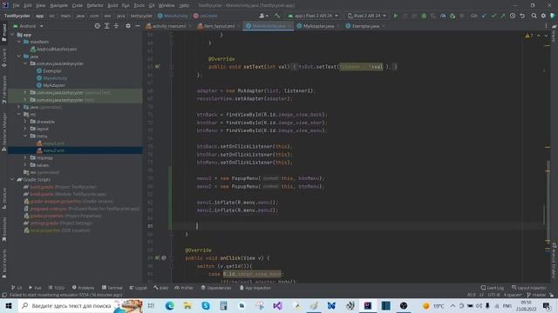
Task: Open the Build menu
Action: pyautogui.click(x=112, y=5)
